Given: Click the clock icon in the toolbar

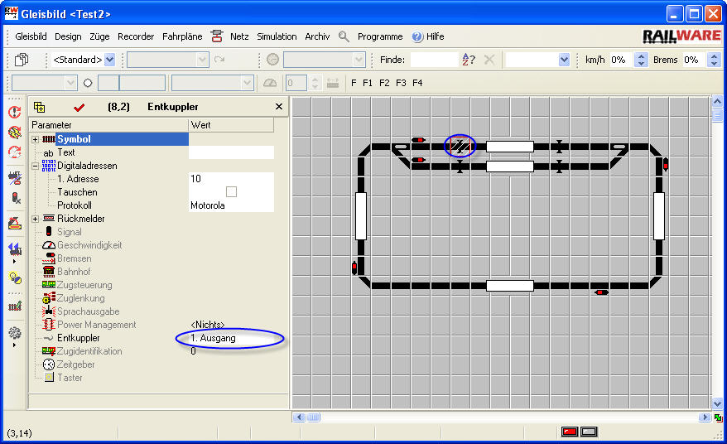Looking at the screenshot, I should coord(272,60).
